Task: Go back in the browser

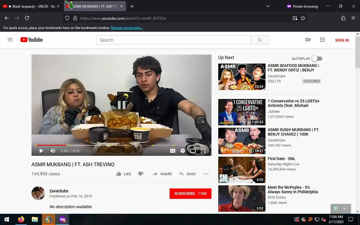Action: click(7, 18)
